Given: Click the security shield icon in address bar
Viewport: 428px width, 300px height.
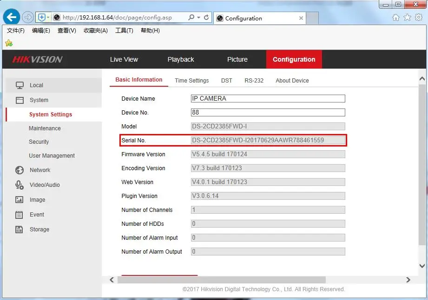Looking at the screenshot, I should pos(41,18).
